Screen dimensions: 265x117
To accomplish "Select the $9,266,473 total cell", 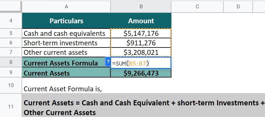I will (141, 73).
